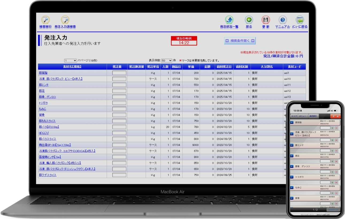
Task: Open the 鶏白湯SP-30 item link
Action: pyautogui.click(x=55, y=145)
